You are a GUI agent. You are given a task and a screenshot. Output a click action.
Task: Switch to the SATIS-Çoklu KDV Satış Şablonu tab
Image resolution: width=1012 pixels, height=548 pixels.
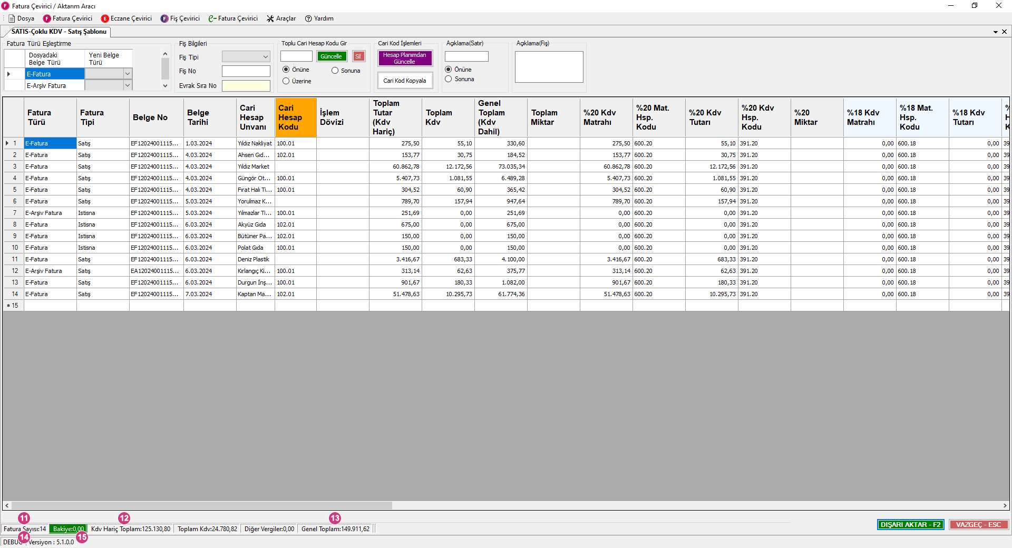[x=59, y=32]
